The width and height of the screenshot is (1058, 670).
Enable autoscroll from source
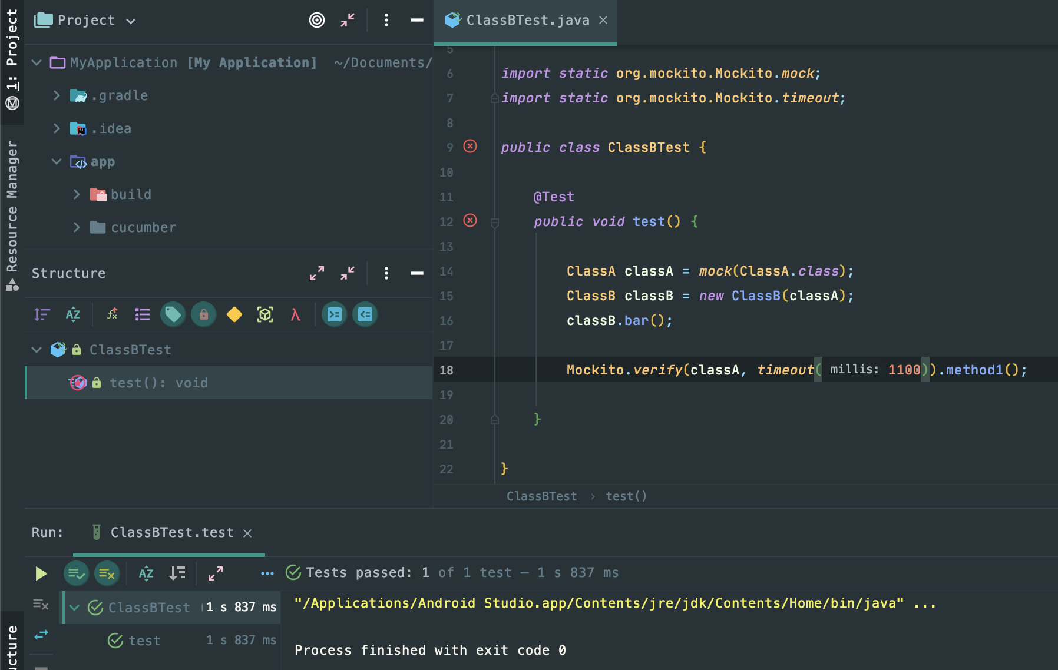click(365, 314)
